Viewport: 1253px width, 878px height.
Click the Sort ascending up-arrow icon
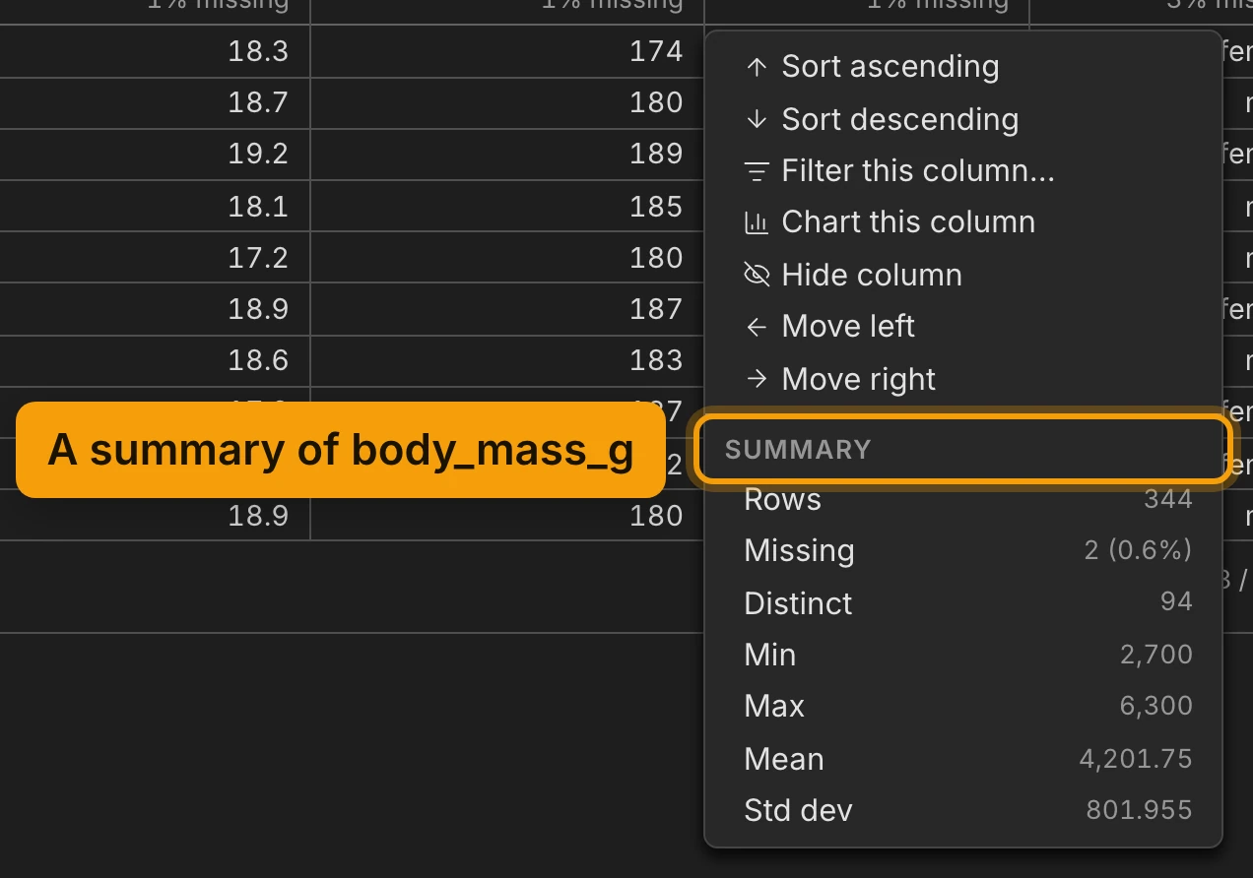click(x=757, y=67)
